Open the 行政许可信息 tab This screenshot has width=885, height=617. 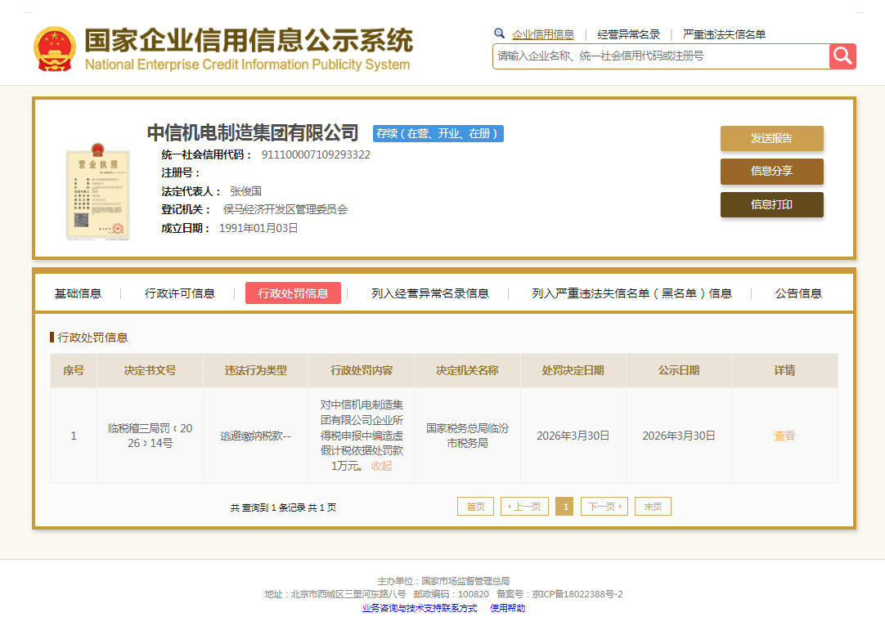pyautogui.click(x=180, y=293)
